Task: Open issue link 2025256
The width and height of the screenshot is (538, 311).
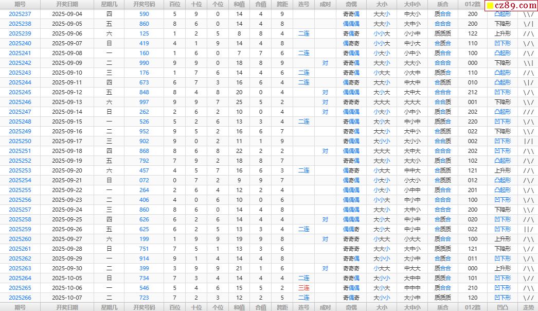Action: coord(20,200)
